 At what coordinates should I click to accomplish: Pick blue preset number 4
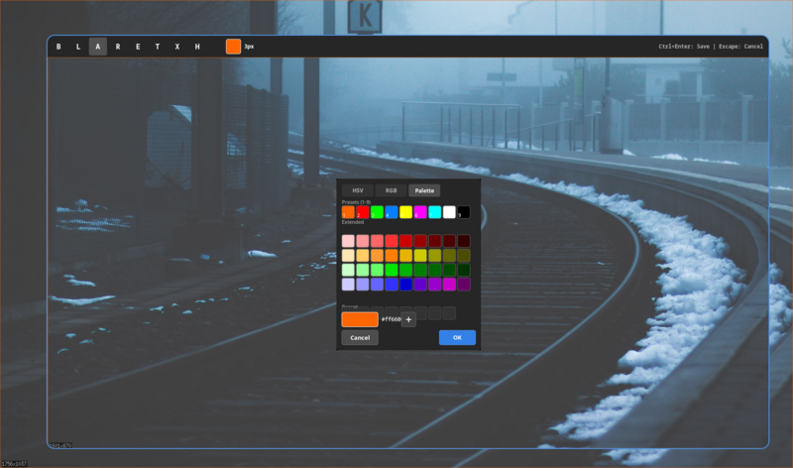[x=392, y=212]
